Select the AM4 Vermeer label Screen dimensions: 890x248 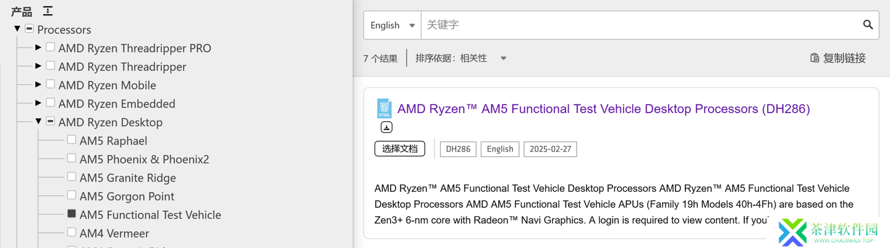[x=114, y=234]
